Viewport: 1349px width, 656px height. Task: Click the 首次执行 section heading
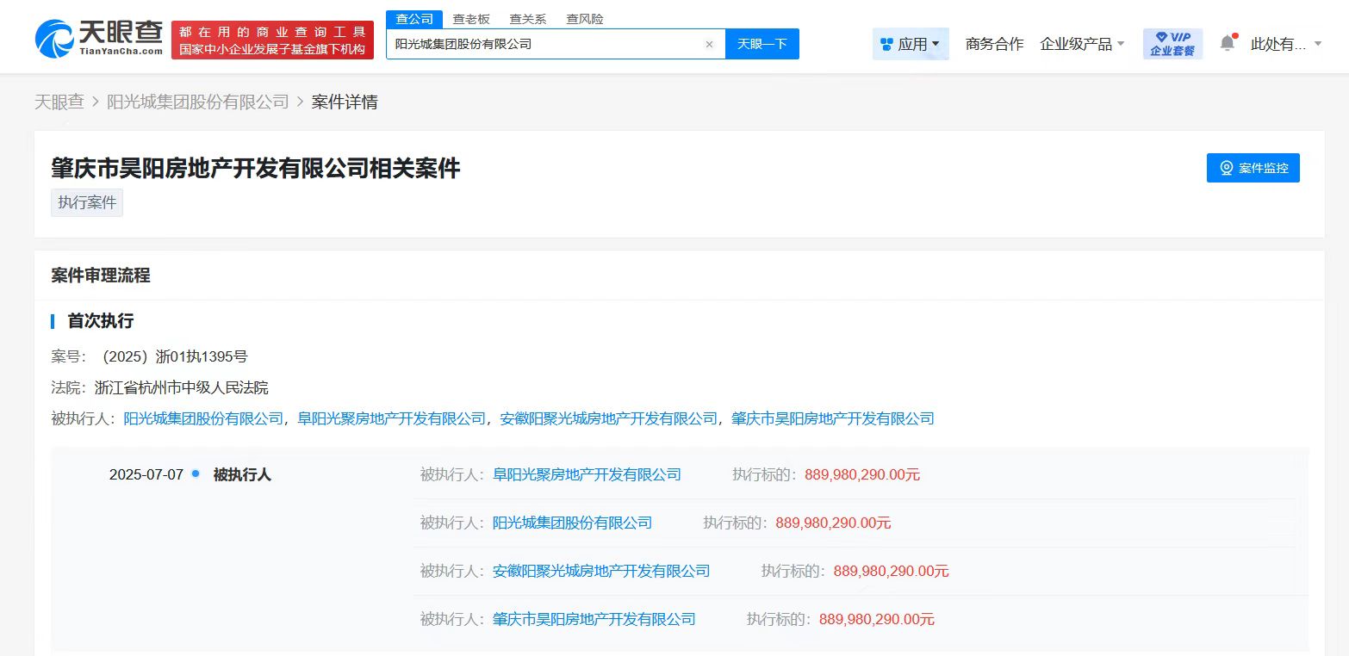tap(101, 321)
